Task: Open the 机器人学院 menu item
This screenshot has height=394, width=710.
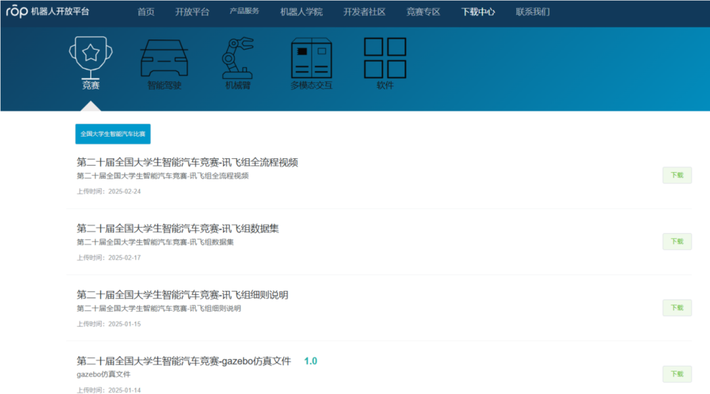Action: (x=301, y=12)
